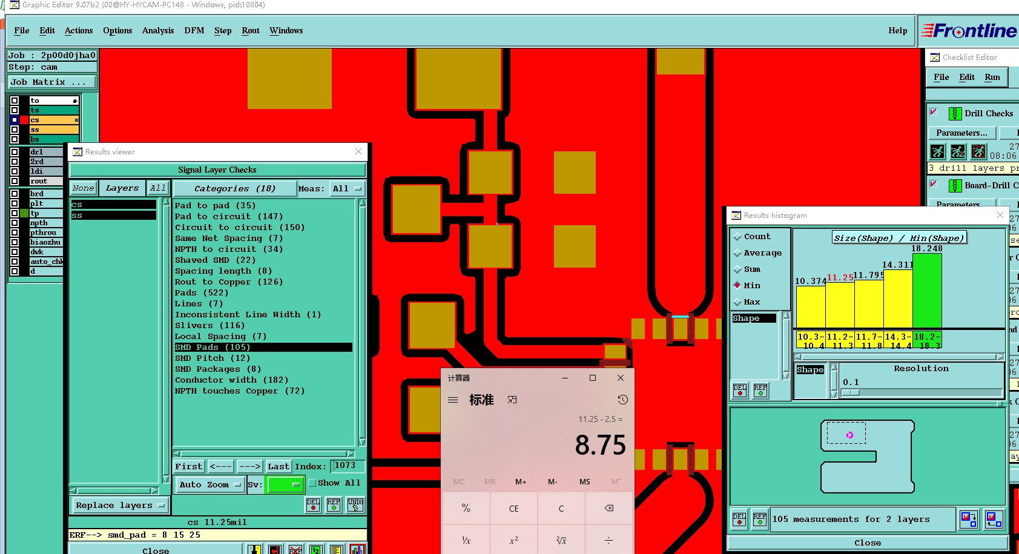Open calculator history icon

(622, 400)
